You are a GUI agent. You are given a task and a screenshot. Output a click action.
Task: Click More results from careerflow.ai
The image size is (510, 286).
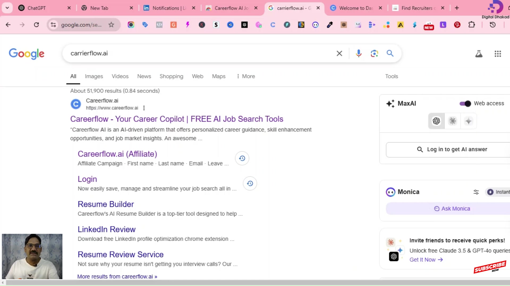click(117, 276)
